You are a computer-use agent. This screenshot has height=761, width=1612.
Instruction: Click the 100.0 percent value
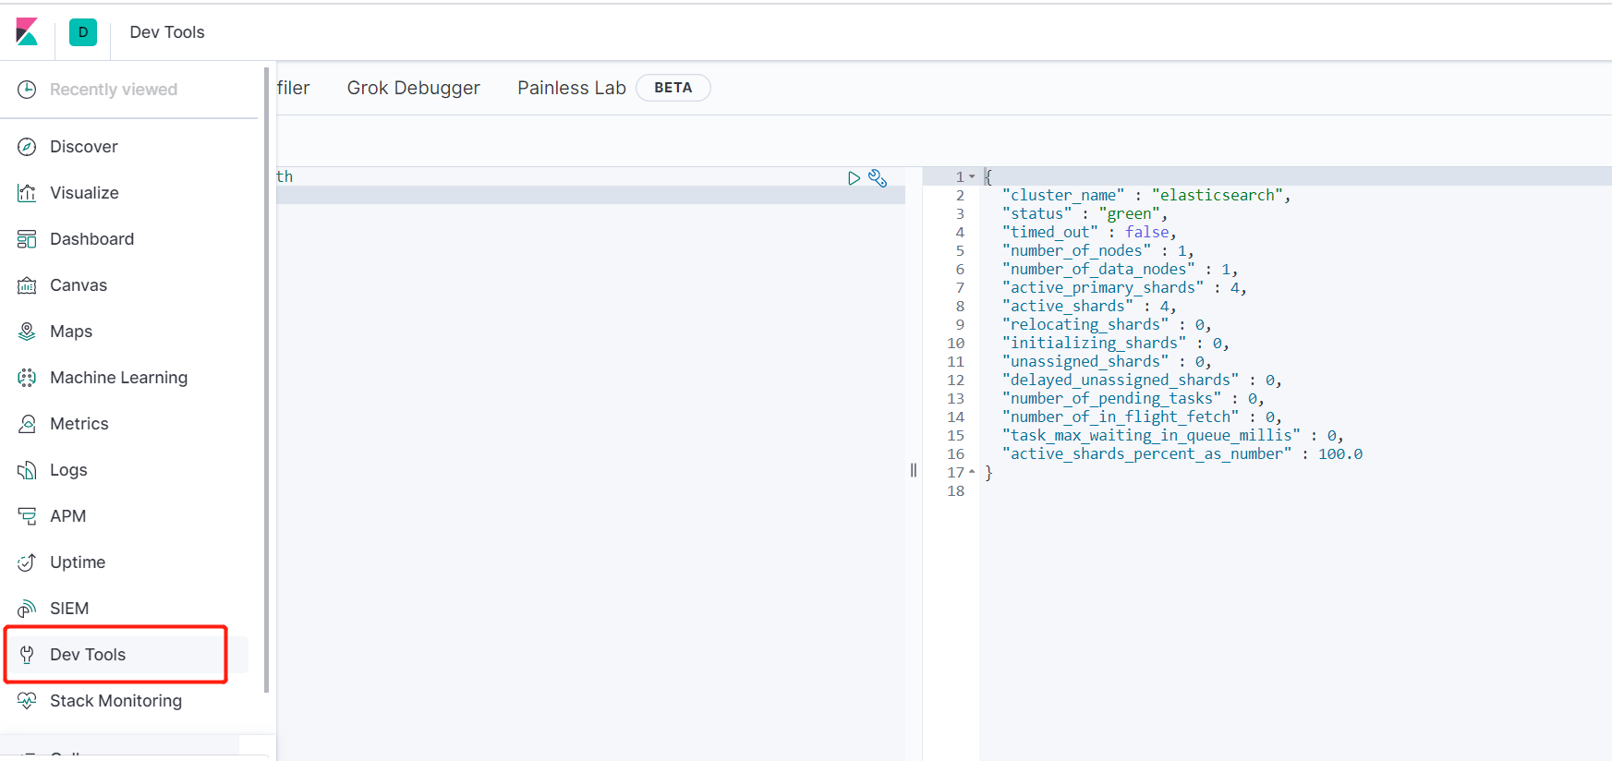click(x=1340, y=453)
